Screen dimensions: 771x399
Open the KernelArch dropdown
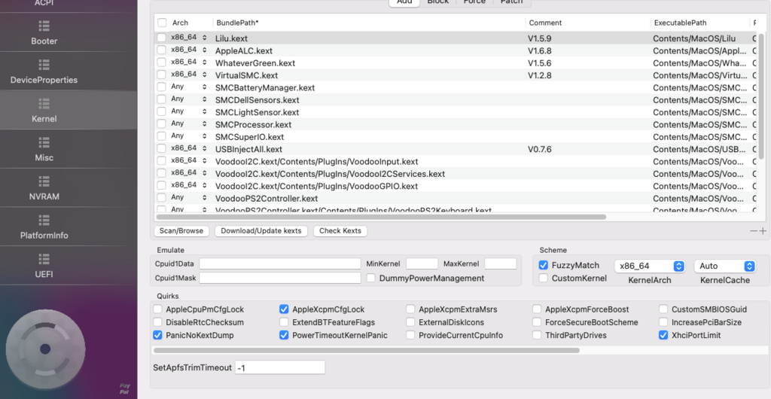649,266
